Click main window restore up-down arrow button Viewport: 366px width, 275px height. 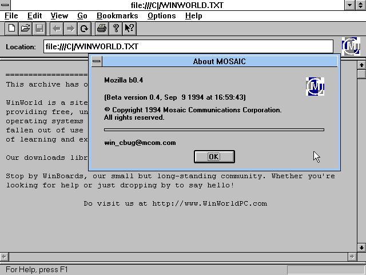pyautogui.click(x=361, y=5)
